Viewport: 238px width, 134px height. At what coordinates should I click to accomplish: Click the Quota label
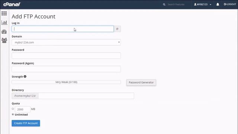click(x=16, y=103)
